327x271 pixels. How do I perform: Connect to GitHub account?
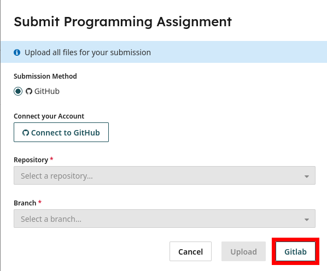61,132
